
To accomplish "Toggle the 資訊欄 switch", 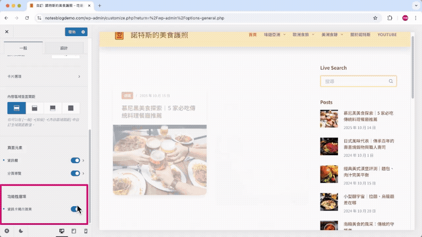I will click(75, 160).
